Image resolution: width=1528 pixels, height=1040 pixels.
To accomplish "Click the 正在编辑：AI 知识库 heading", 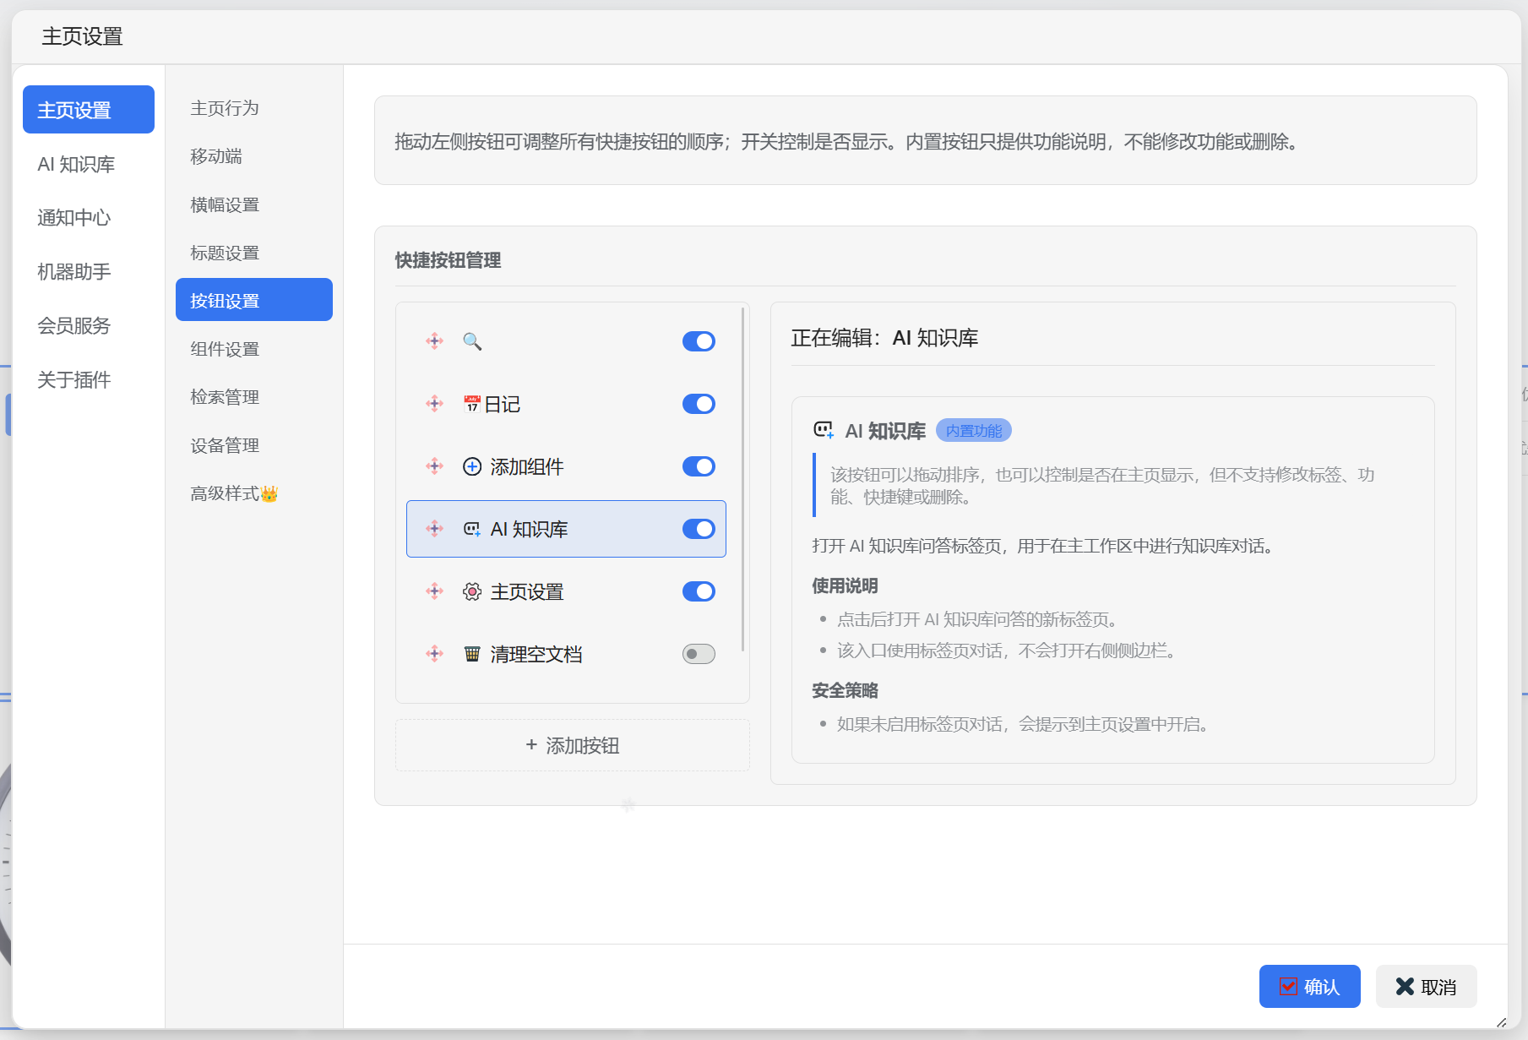I will tap(884, 338).
